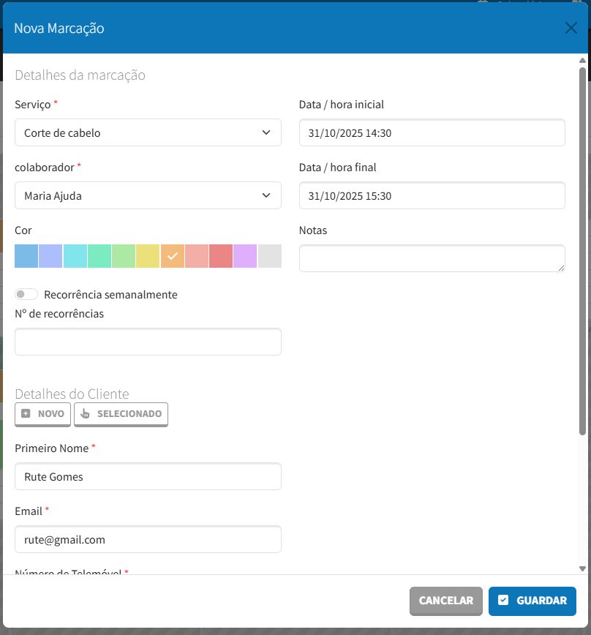Screen dimensions: 591x635
Task: Edit the Email input field
Action: (148, 540)
